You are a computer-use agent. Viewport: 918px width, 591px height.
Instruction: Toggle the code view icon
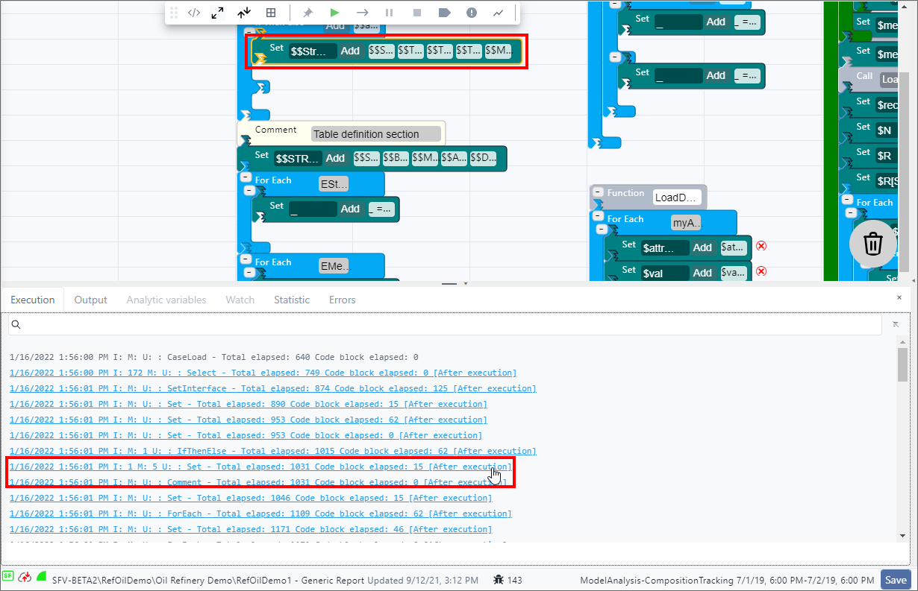pos(193,13)
